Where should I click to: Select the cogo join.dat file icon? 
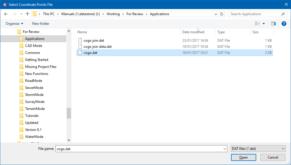point(80,41)
